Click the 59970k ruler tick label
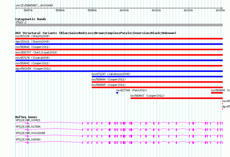The width and height of the screenshot is (230, 157). [x=28, y=10]
